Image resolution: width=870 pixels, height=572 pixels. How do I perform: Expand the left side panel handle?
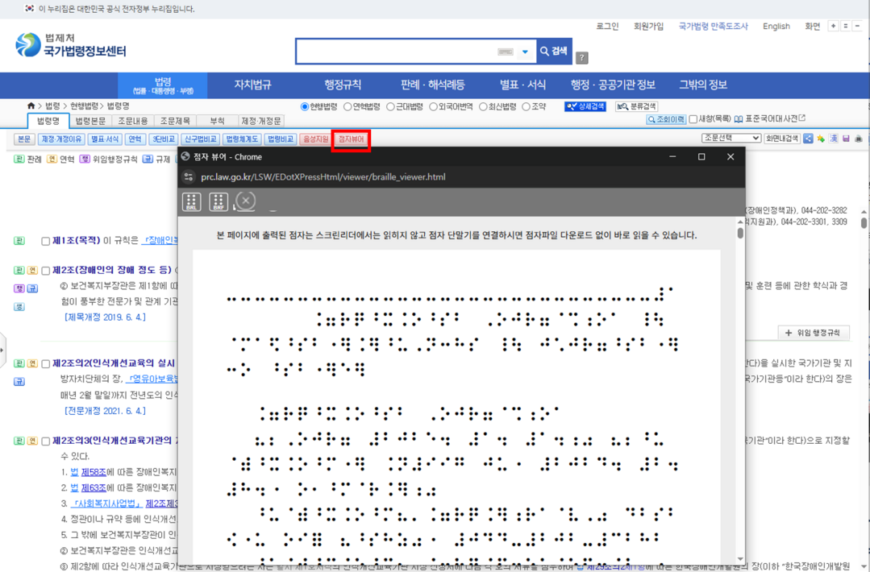pos(2,350)
